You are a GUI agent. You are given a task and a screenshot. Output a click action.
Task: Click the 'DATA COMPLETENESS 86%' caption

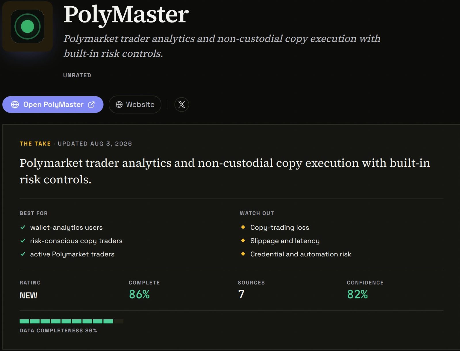tap(58, 331)
